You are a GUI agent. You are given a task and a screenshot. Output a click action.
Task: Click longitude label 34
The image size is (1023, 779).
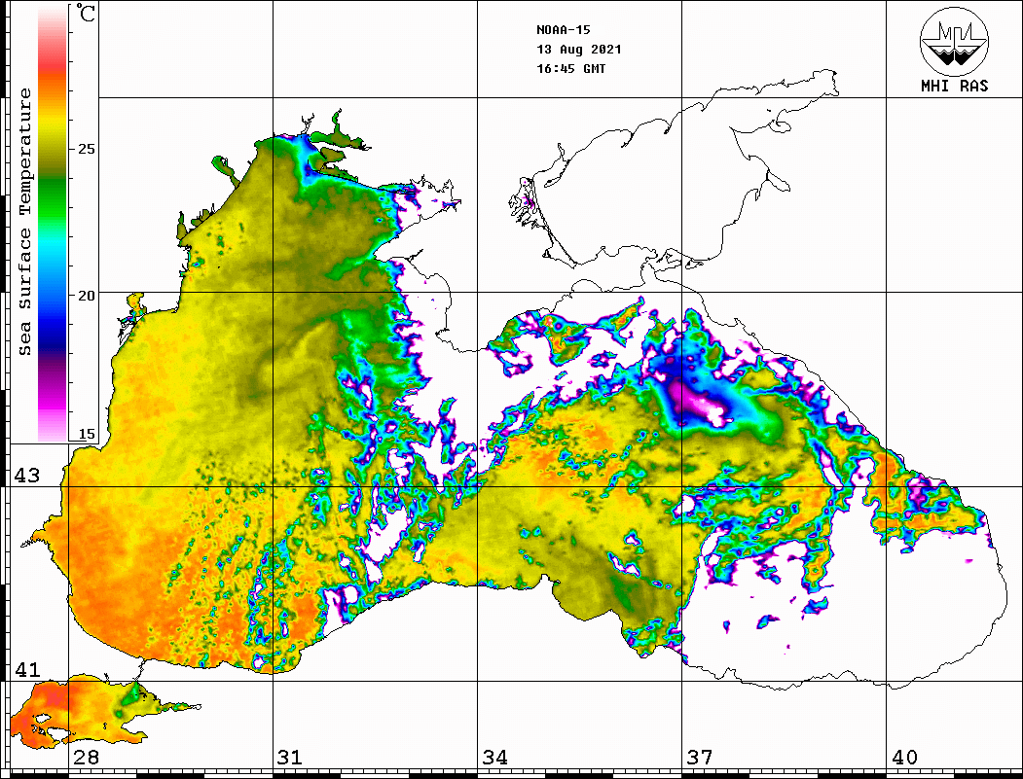click(494, 757)
